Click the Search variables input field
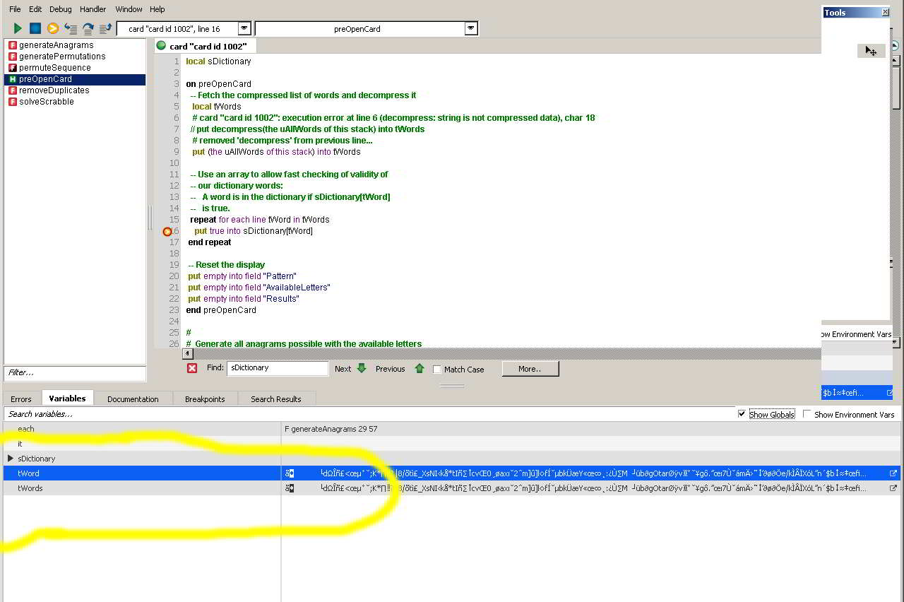This screenshot has width=904, height=602. (353, 414)
